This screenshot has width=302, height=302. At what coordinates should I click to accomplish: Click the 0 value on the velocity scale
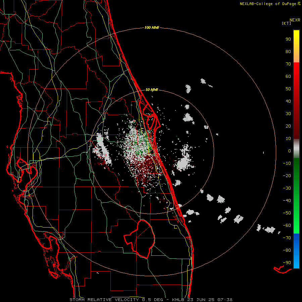point(290,151)
